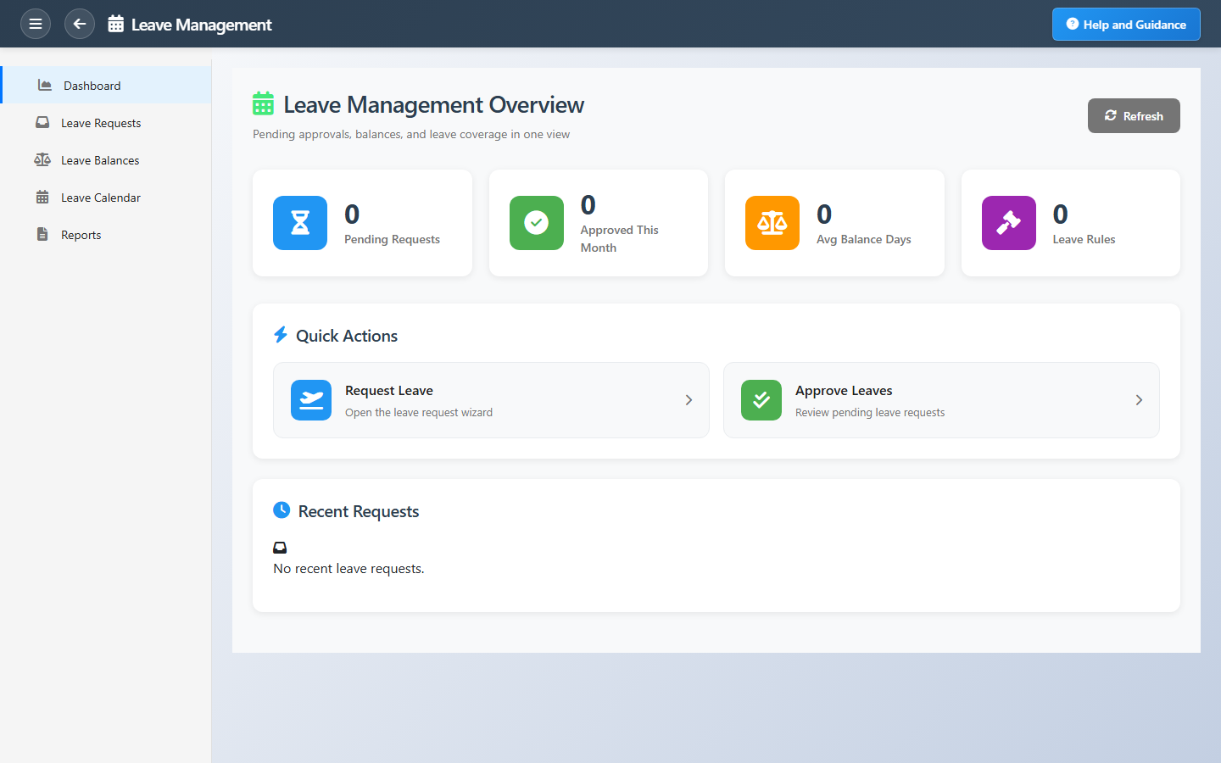Select Leave Calendar from sidebar
1221x763 pixels.
pyautogui.click(x=100, y=198)
